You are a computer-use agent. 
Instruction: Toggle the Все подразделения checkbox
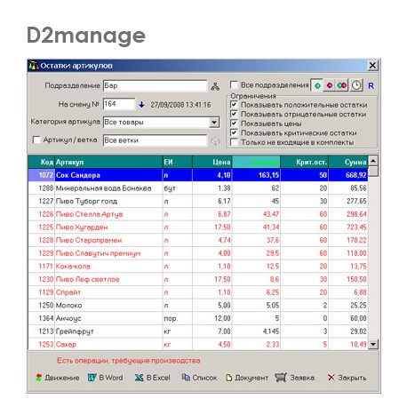coord(234,85)
